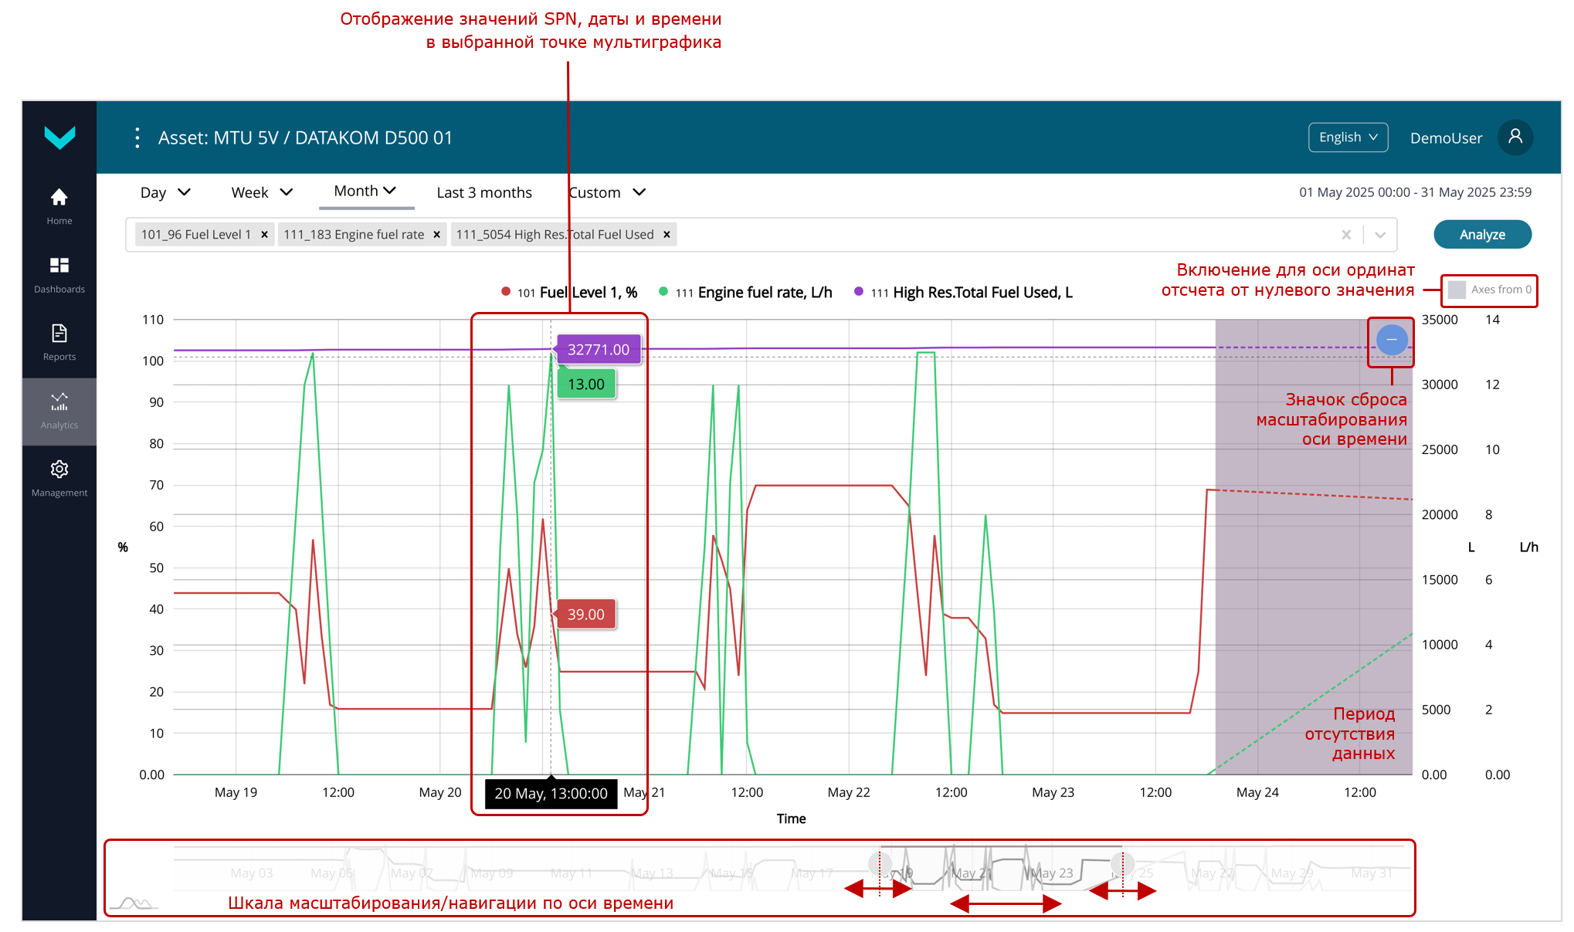1574x932 pixels.
Task: Click the left handle of time navigator
Action: click(x=879, y=863)
